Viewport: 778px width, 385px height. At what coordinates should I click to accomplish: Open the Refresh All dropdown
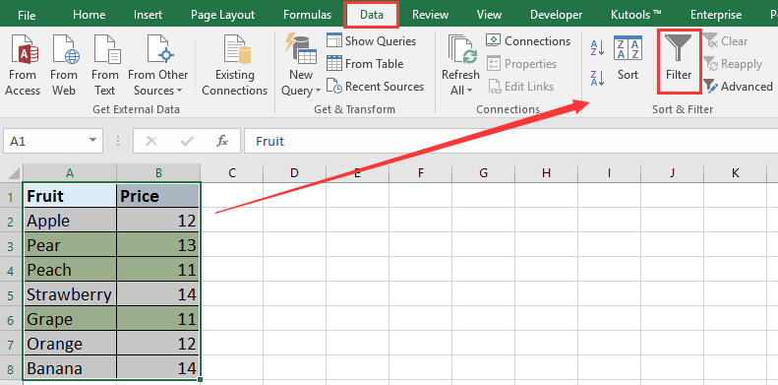pyautogui.click(x=460, y=65)
